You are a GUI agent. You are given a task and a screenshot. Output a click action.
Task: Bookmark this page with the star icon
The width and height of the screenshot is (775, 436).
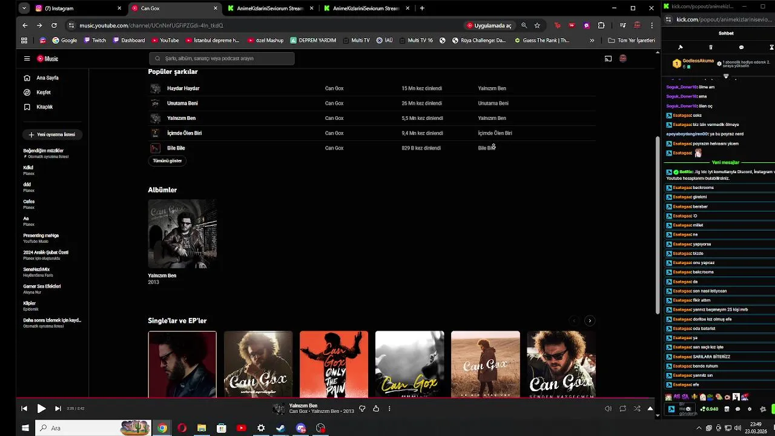[537, 25]
